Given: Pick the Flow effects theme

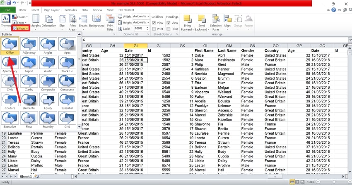Looking at the screenshot, I should (x=29, y=120).
